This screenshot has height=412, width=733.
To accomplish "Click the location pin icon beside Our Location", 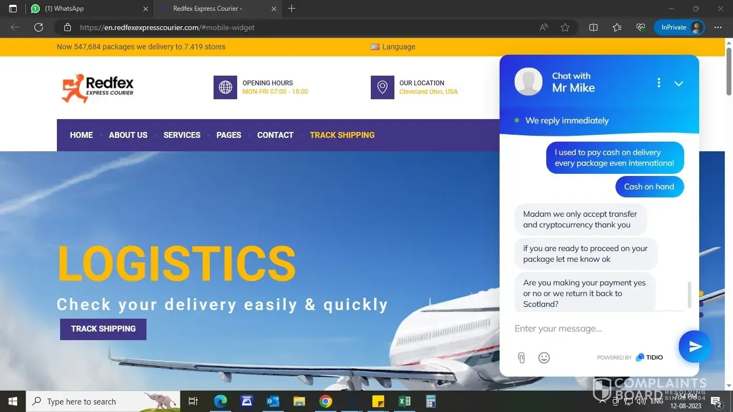I will click(x=383, y=87).
